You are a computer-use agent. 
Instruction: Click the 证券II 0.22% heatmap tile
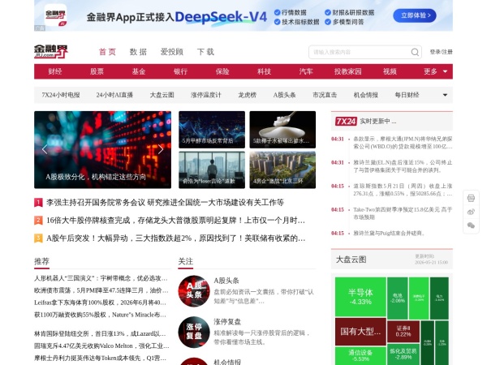click(403, 331)
